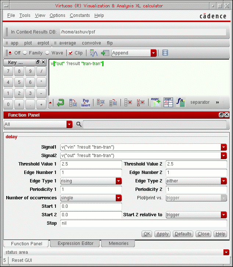Viewport: 233px width, 267px height.
Task: Open the Options menu
Action: (x=57, y=15)
